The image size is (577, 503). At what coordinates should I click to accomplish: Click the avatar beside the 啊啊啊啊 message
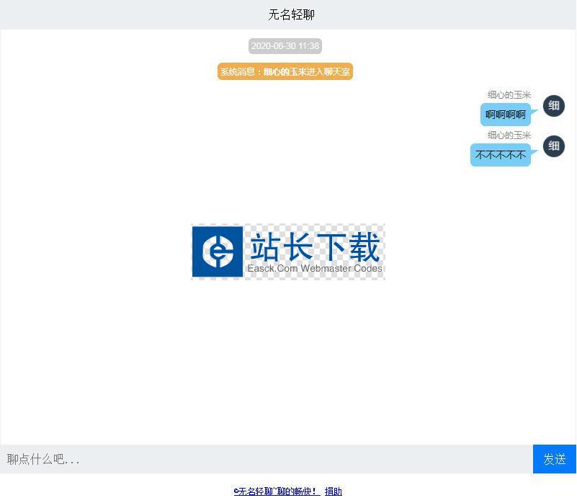(554, 106)
